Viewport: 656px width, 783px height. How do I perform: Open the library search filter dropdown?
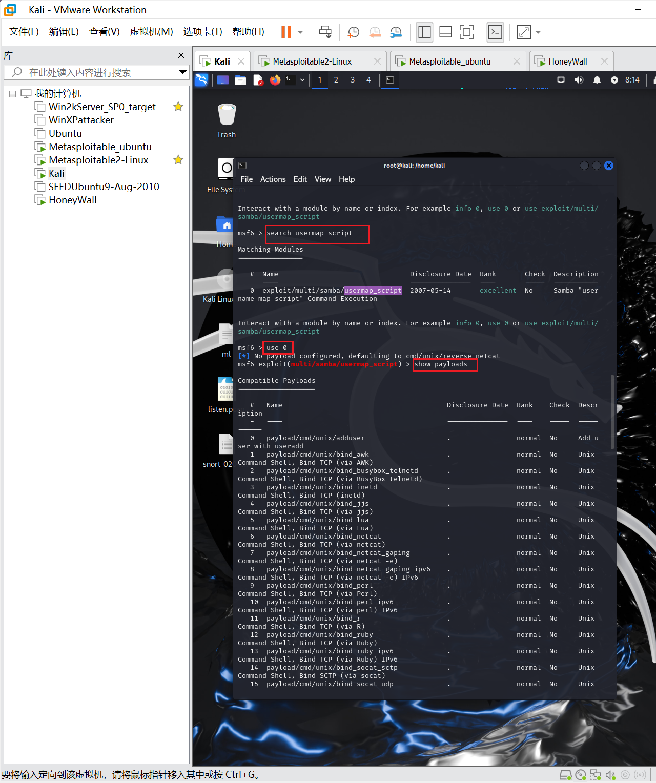pyautogui.click(x=182, y=72)
